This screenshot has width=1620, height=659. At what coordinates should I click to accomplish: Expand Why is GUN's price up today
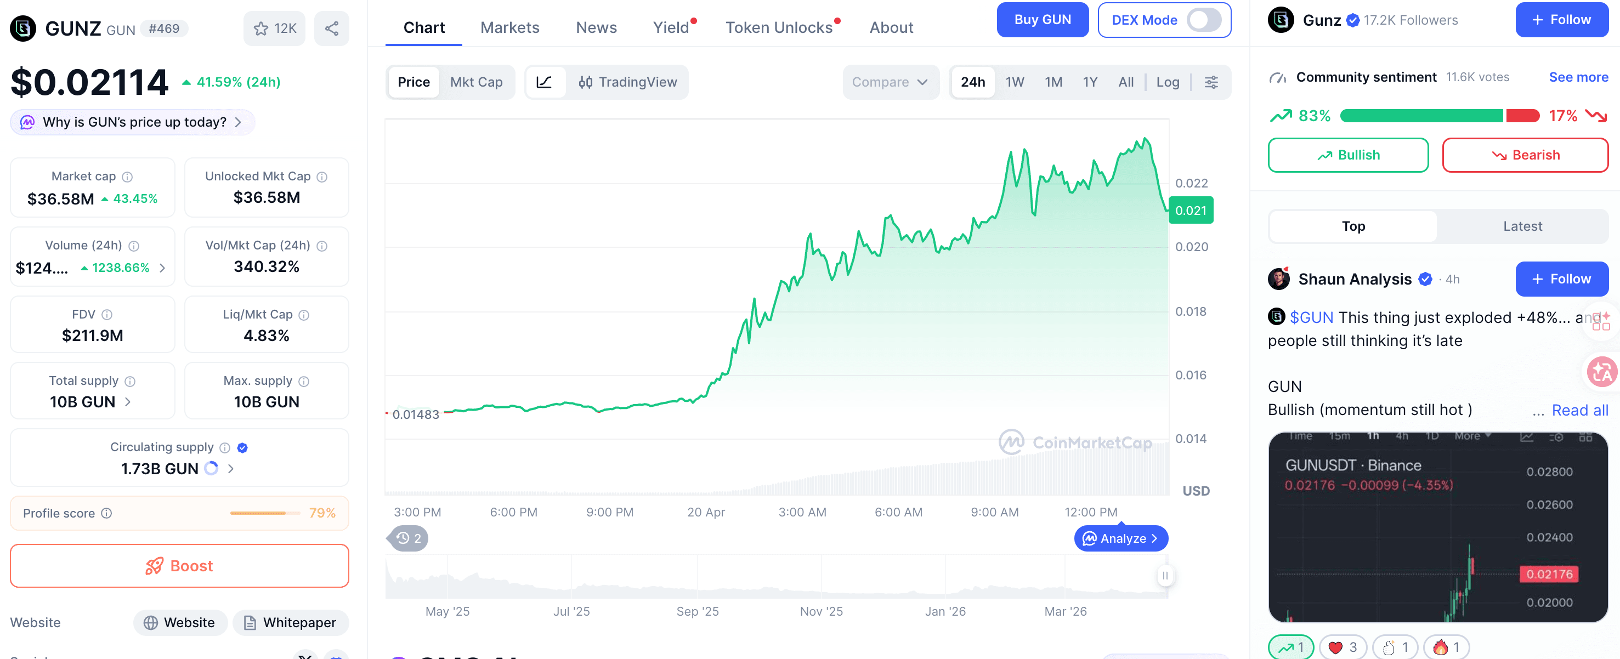pyautogui.click(x=133, y=122)
